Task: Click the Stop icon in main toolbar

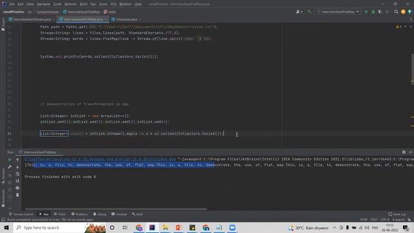Action: (x=387, y=12)
